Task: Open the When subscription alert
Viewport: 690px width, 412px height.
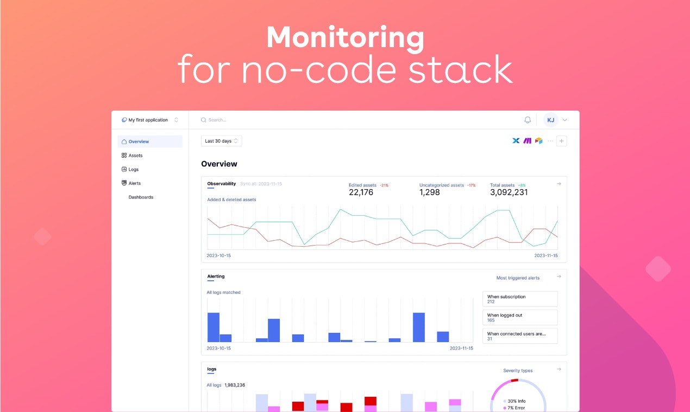Action: [520, 299]
